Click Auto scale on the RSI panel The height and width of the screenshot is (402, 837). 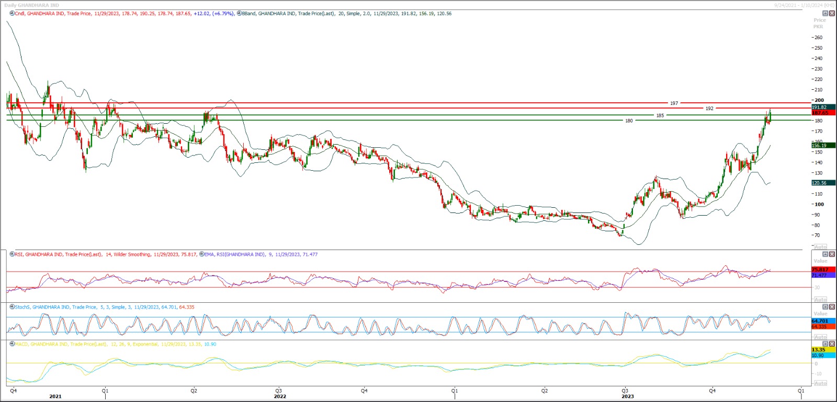(x=821, y=300)
